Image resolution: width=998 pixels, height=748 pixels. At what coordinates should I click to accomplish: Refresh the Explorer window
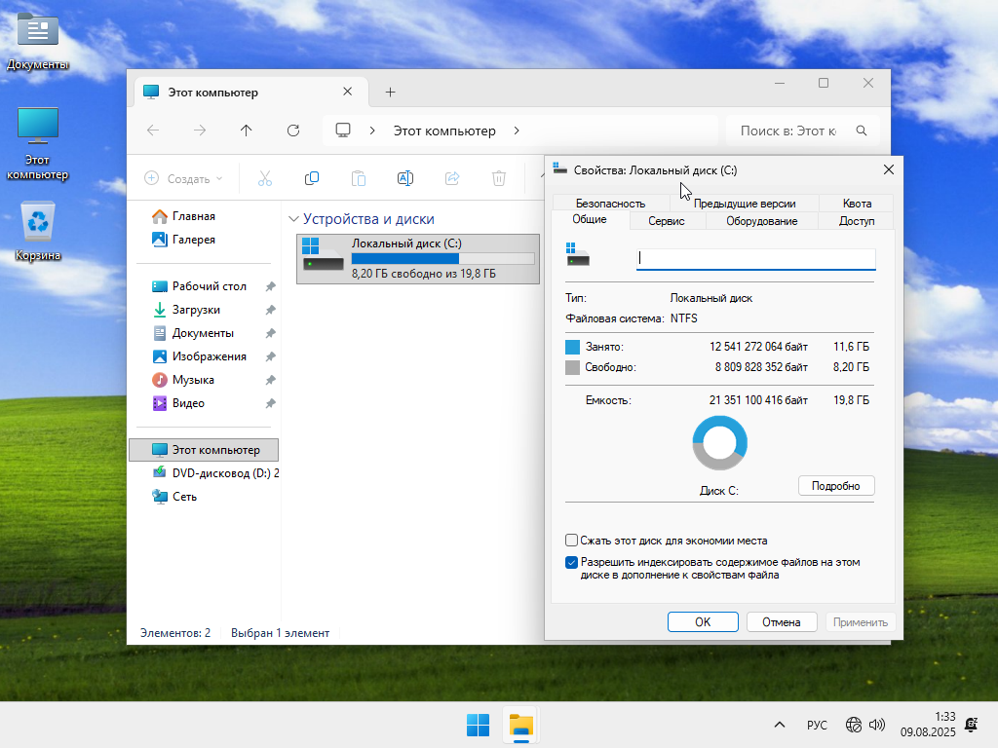293,131
